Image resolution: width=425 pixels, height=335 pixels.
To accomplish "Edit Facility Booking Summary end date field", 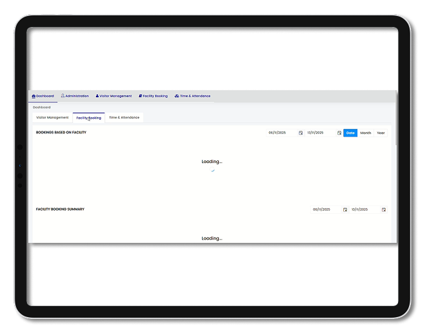I will (x=365, y=209).
